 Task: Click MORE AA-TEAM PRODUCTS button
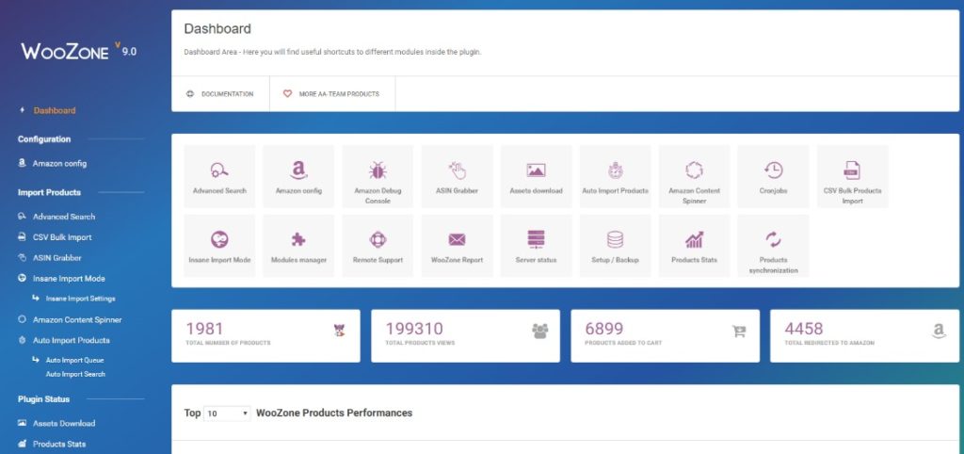(332, 94)
